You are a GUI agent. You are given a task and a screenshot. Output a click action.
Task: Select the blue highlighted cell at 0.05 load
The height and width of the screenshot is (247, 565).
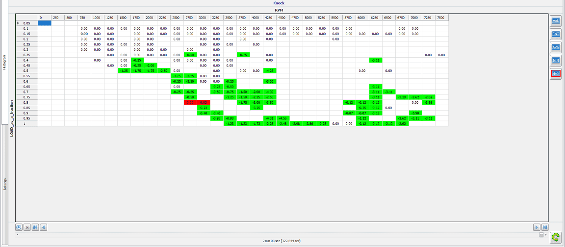click(45, 23)
